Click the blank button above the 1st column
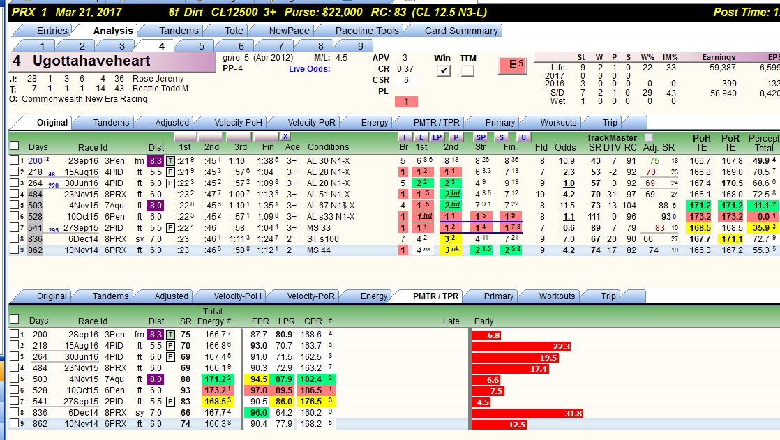The height and width of the screenshot is (440, 780). pyautogui.click(x=185, y=137)
